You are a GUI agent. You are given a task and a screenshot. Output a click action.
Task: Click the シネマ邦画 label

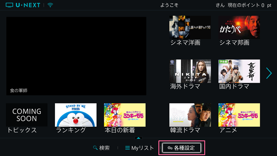coord(234,42)
